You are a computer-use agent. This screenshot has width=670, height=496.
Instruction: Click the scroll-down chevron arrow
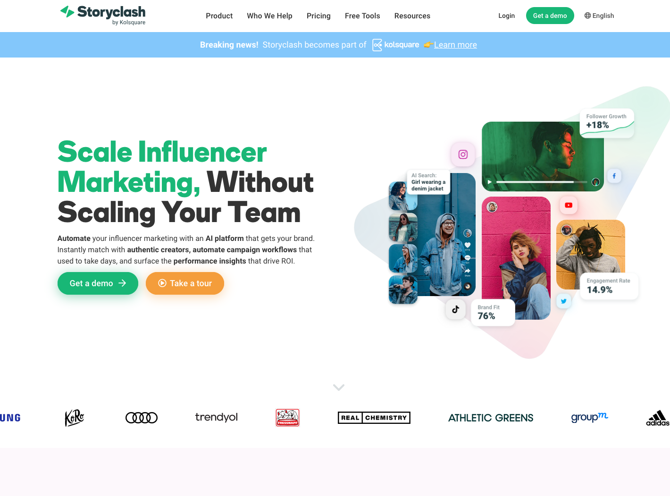tap(339, 387)
